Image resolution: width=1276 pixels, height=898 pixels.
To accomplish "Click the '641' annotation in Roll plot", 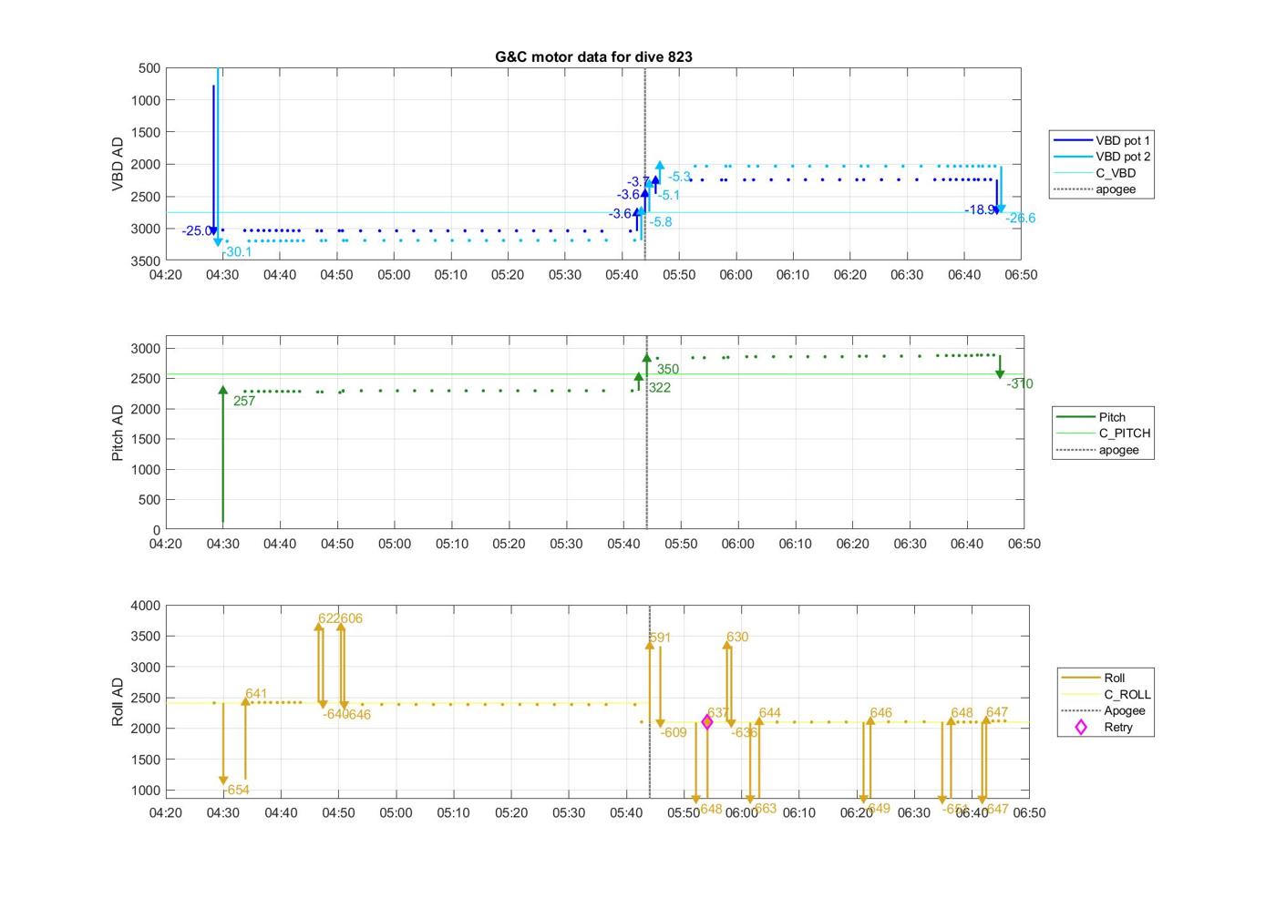I will [x=256, y=694].
